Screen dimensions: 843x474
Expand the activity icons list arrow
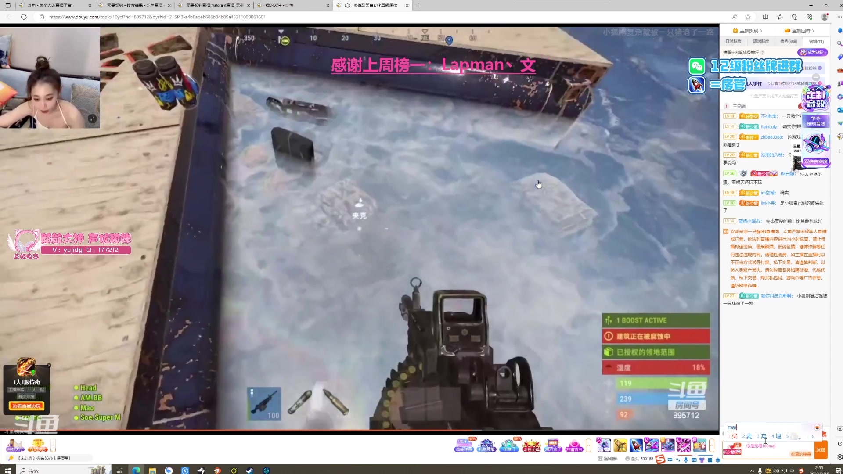pos(588,445)
